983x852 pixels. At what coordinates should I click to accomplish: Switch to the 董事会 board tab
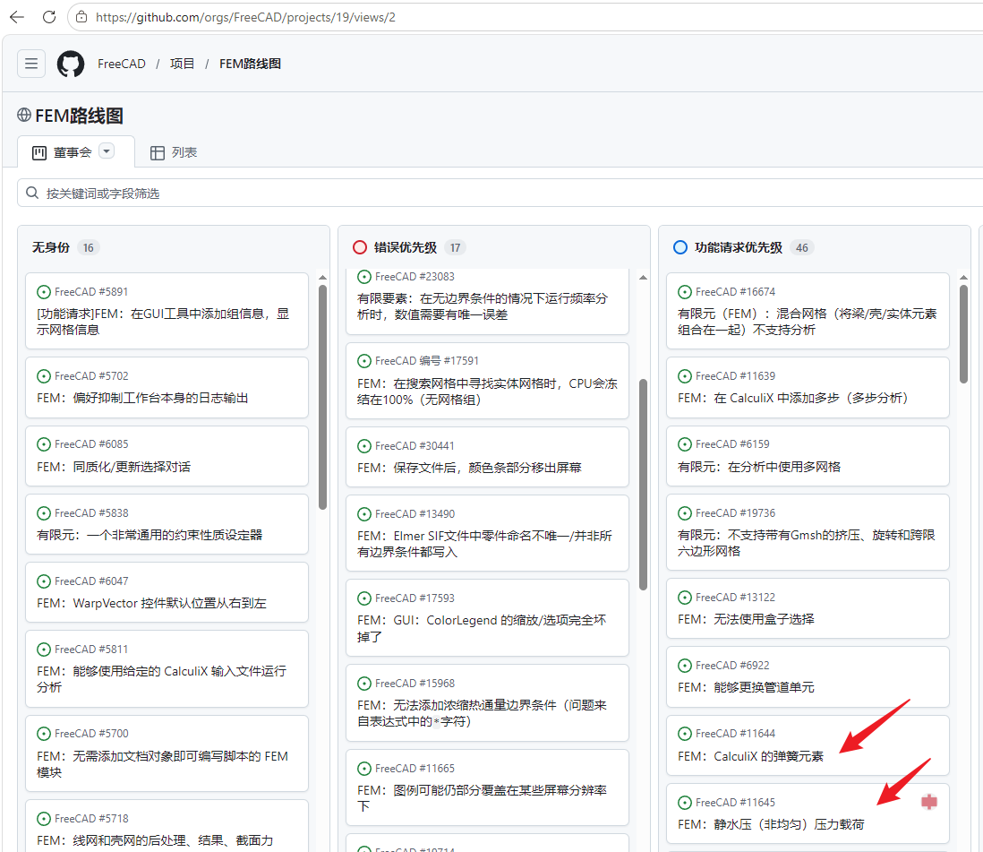click(x=76, y=151)
